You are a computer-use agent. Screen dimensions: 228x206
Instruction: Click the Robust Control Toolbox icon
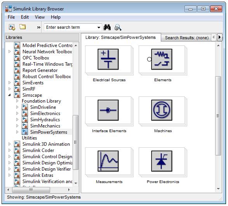(x=17, y=77)
